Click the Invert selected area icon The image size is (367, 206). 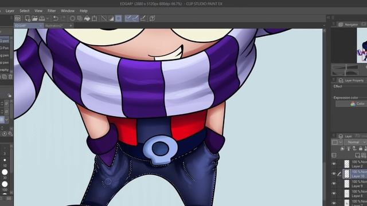click(111, 18)
